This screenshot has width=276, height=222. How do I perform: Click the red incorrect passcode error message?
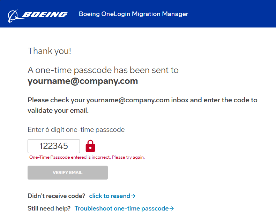(87, 157)
